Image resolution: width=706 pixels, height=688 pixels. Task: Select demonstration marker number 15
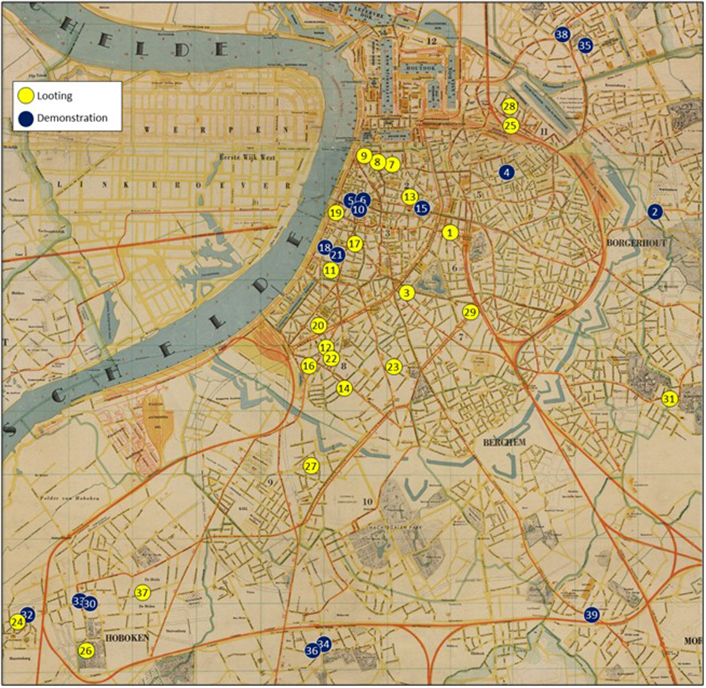pyautogui.click(x=422, y=208)
